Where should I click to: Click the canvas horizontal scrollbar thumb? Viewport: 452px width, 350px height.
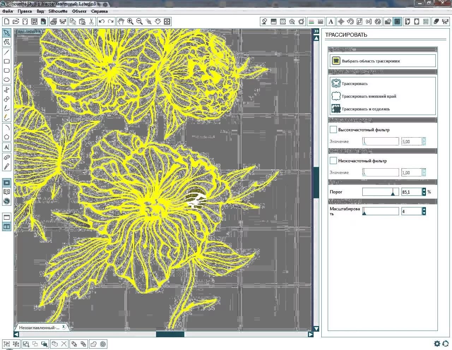coord(170,334)
